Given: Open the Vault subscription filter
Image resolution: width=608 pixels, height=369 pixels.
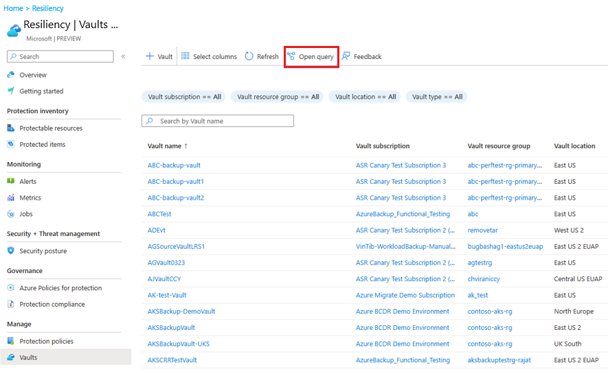Looking at the screenshot, I should [184, 97].
